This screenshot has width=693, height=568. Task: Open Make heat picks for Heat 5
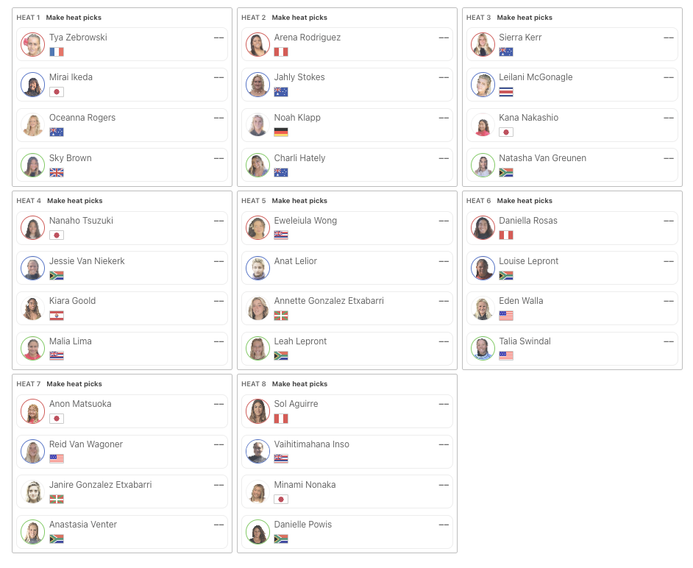[x=299, y=201]
